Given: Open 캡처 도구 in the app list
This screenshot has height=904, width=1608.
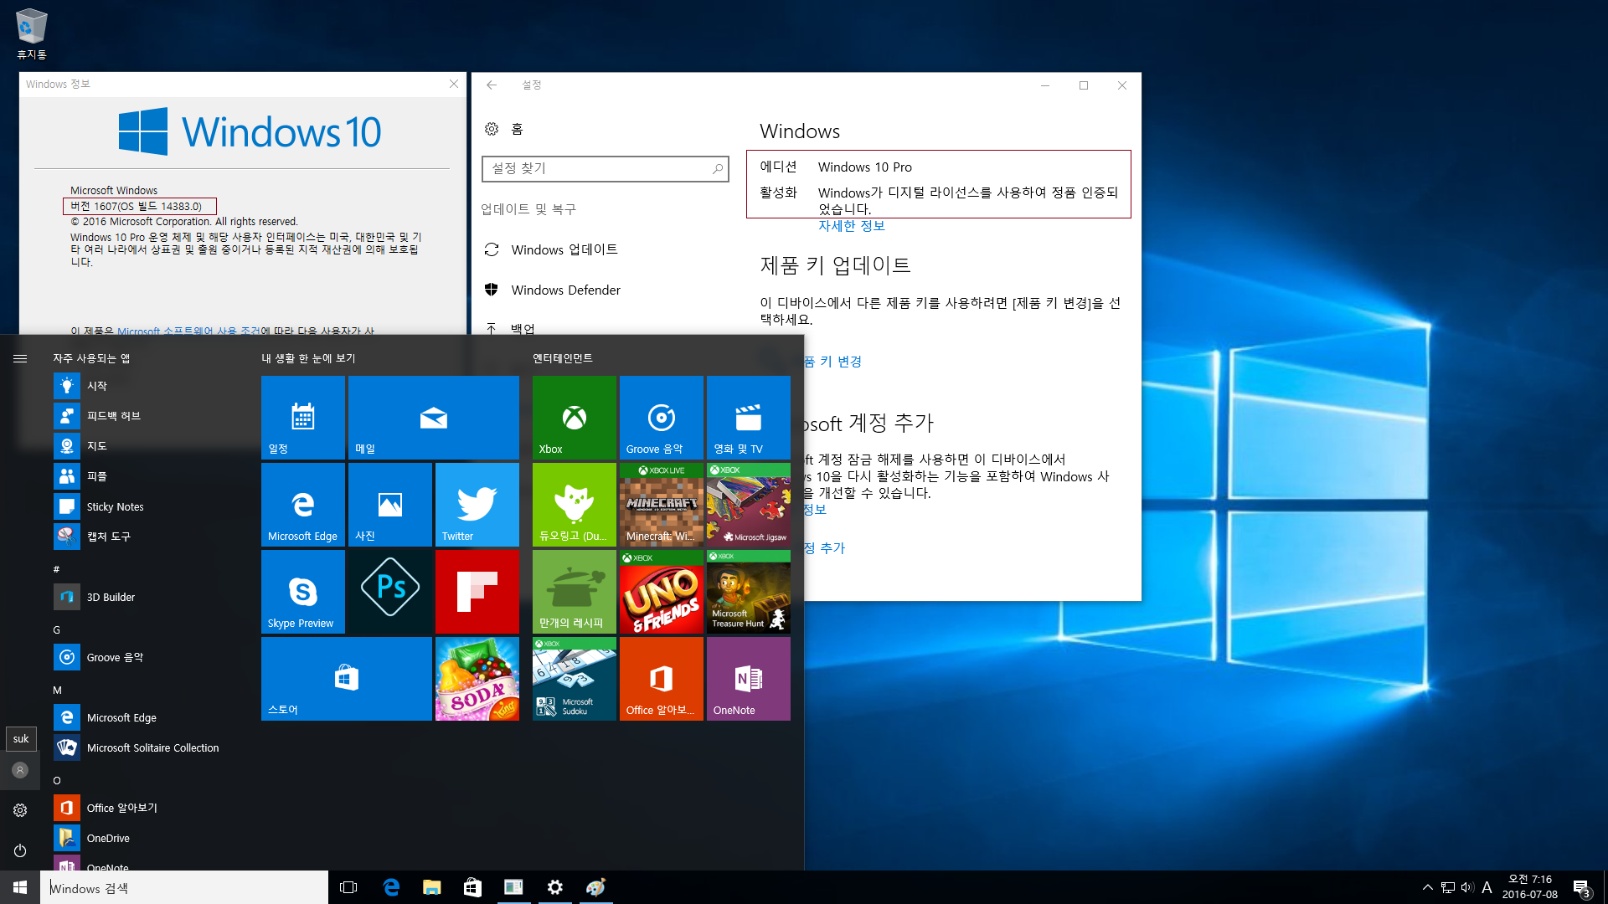Looking at the screenshot, I should 146,537.
